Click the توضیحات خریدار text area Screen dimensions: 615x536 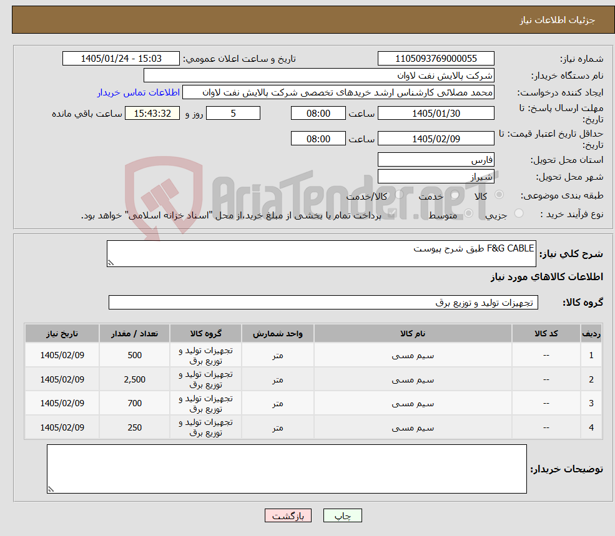287,469
